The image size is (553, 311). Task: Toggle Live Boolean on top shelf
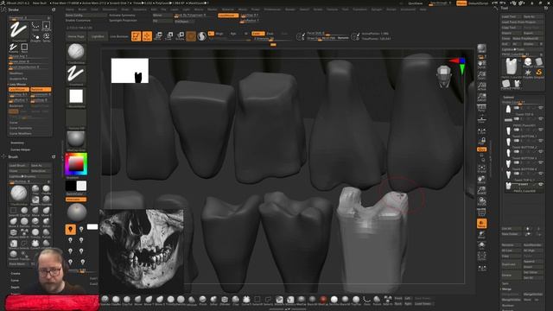pos(119,36)
